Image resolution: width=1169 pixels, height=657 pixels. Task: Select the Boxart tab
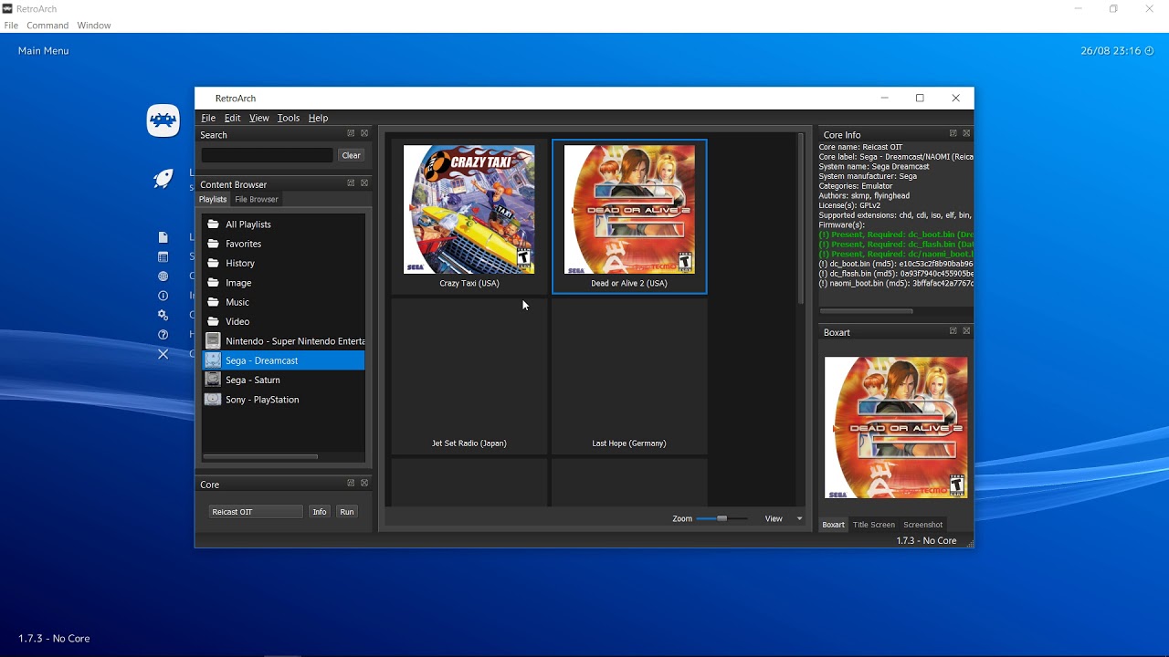tap(833, 525)
